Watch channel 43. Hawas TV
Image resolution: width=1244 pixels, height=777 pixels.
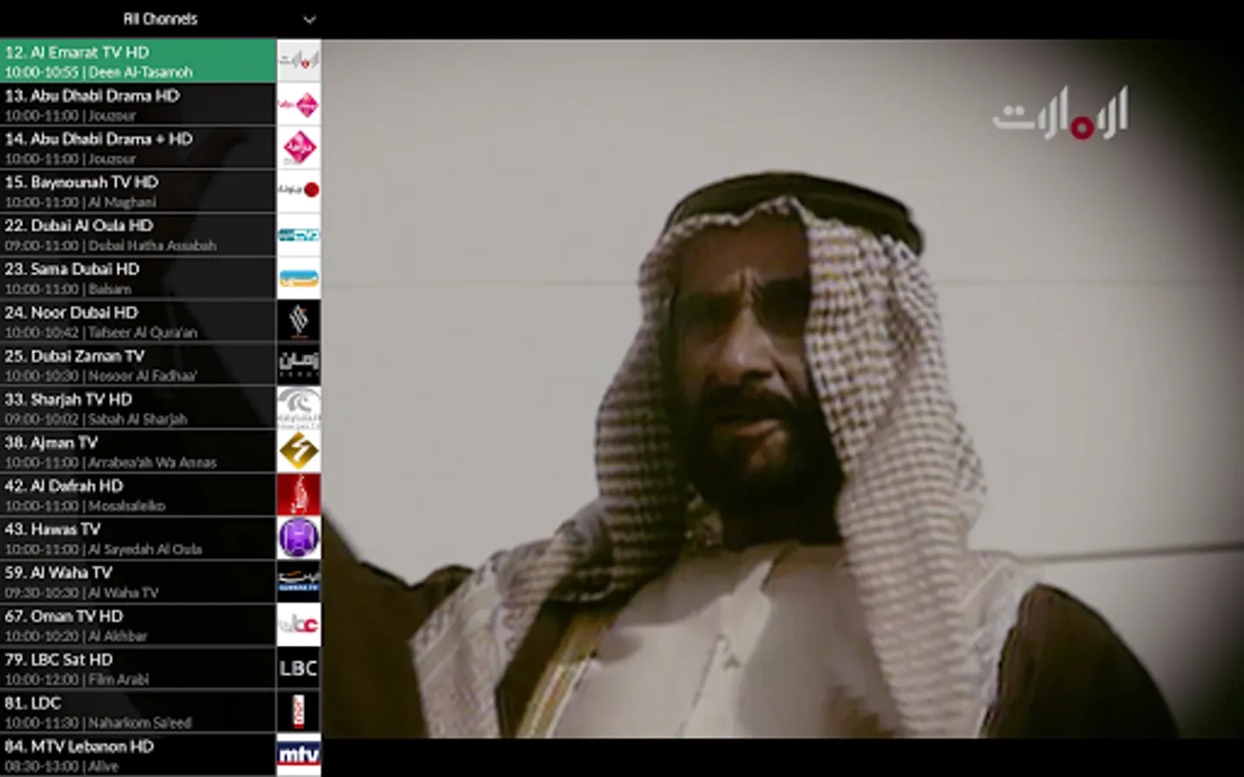138,538
